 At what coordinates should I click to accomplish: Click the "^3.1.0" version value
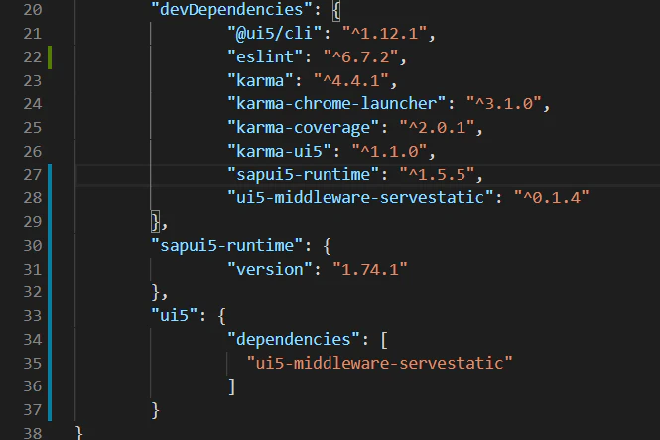point(504,103)
